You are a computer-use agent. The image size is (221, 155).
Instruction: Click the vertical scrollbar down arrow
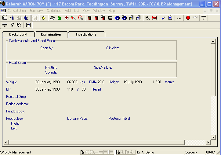tap(213, 137)
